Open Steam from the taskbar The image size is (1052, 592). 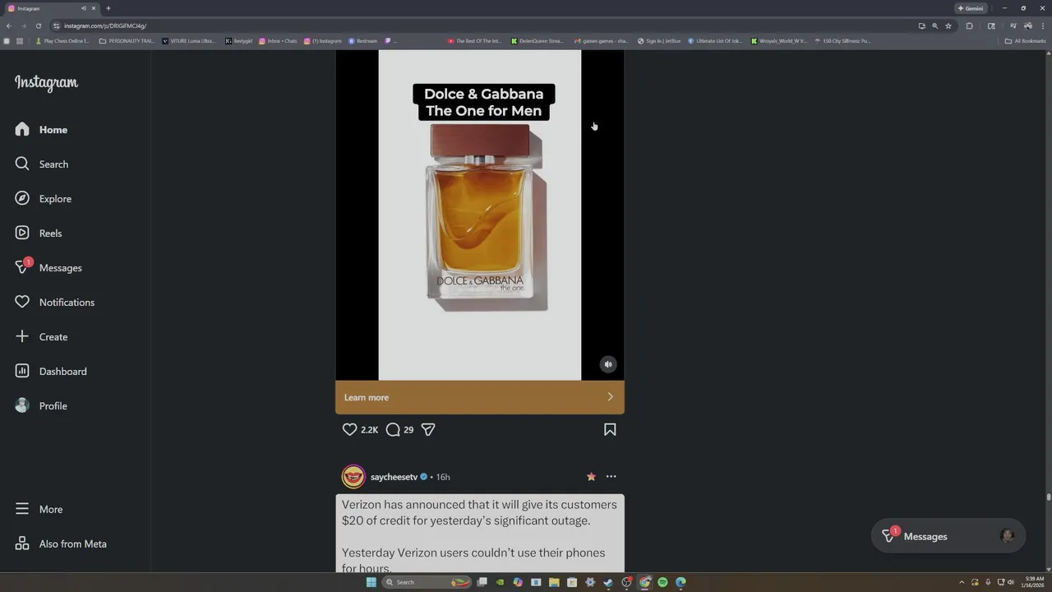(x=608, y=582)
